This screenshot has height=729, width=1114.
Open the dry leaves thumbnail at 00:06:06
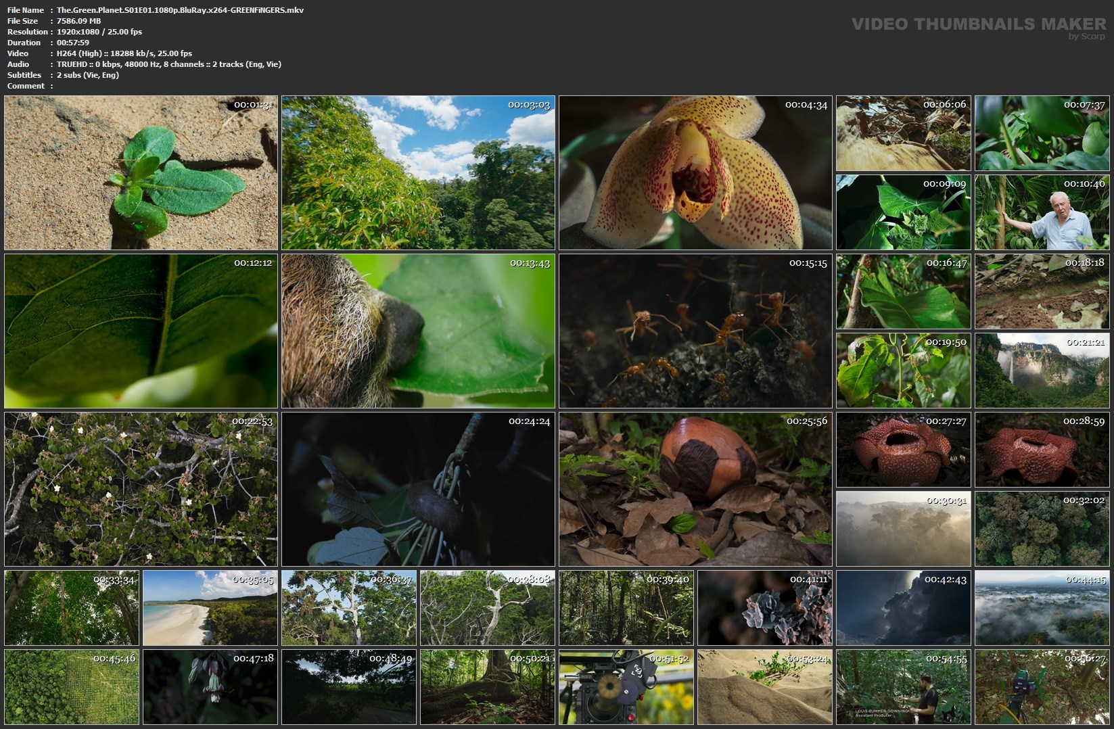pos(904,133)
